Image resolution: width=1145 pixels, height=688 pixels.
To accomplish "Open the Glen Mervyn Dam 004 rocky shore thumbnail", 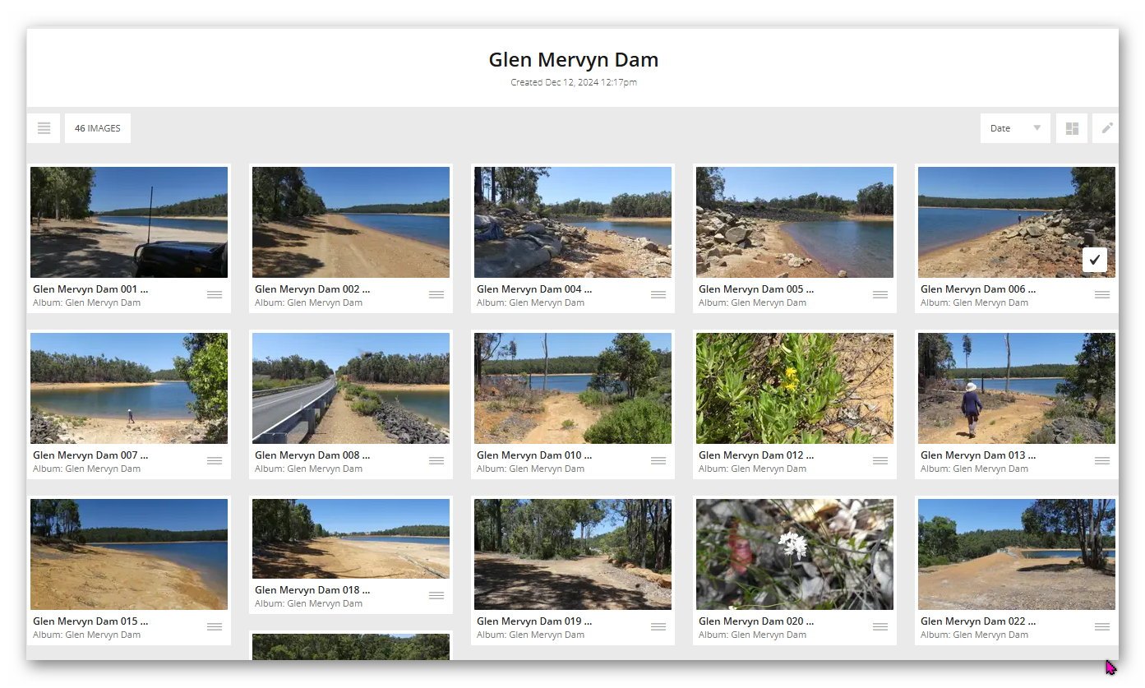I will (573, 222).
